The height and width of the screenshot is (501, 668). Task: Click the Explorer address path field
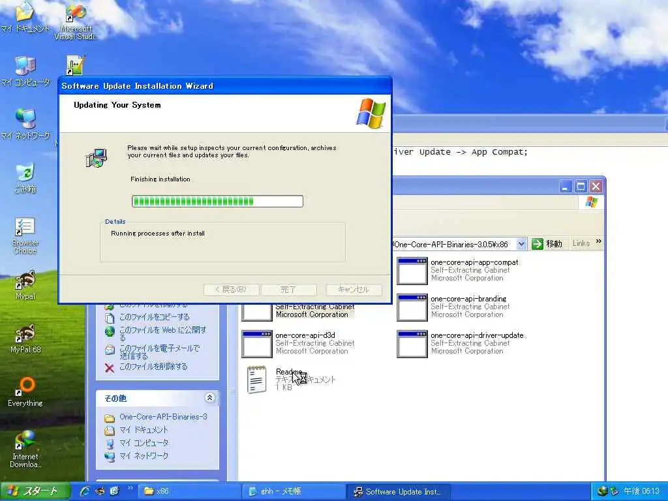(454, 245)
